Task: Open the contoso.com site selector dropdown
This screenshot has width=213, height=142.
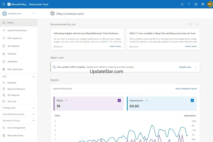Action: click(34, 14)
